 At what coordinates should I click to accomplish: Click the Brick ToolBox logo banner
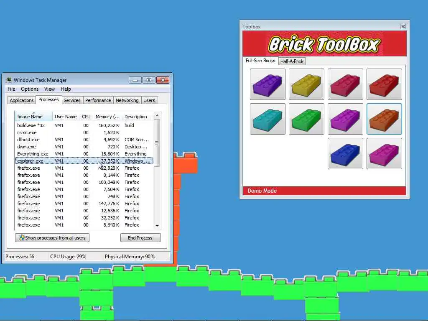pyautogui.click(x=324, y=43)
